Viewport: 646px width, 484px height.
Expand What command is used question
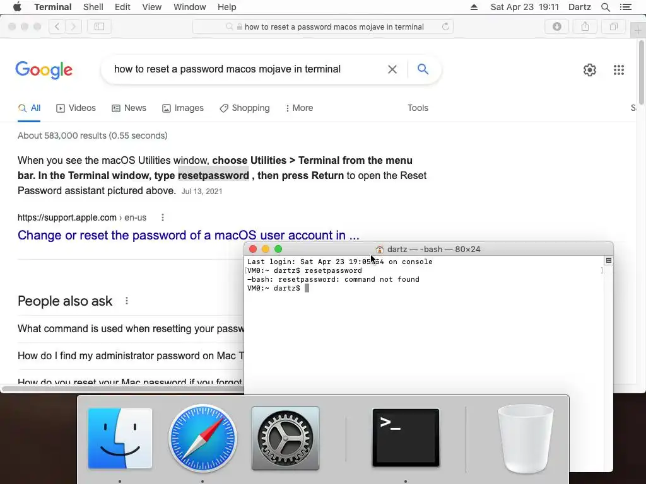[x=131, y=329]
